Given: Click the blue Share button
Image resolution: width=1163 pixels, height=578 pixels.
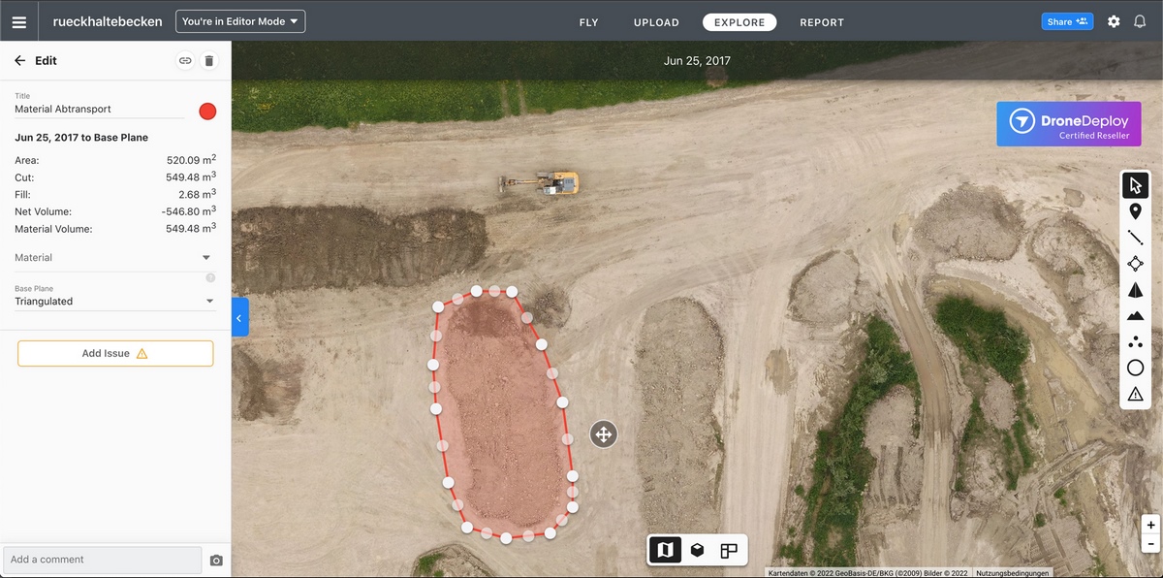Looking at the screenshot, I should (1067, 21).
